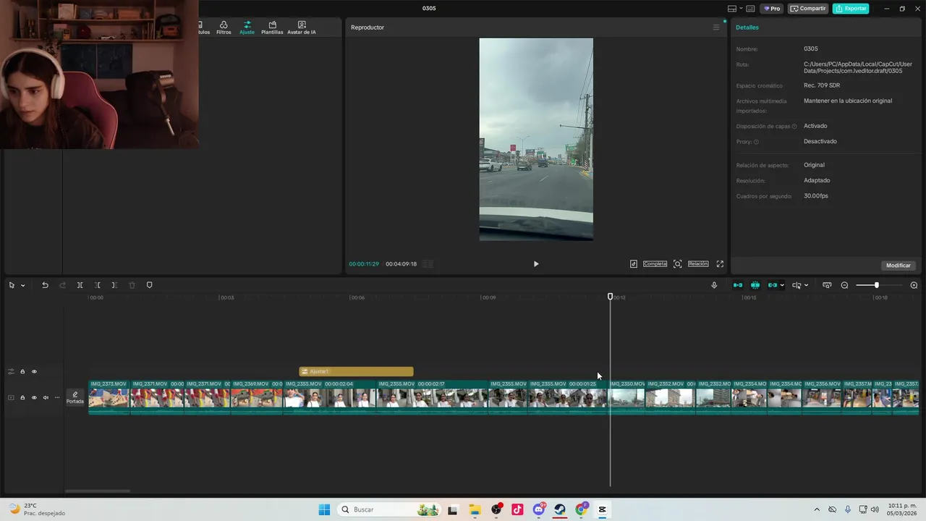
Task: Click the Proxy info icon
Action: coord(756,142)
